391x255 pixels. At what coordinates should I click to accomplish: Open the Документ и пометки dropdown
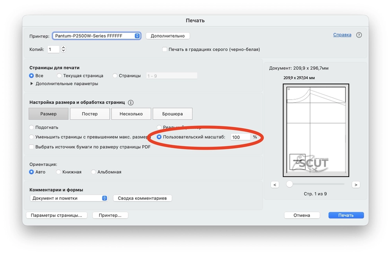point(68,198)
